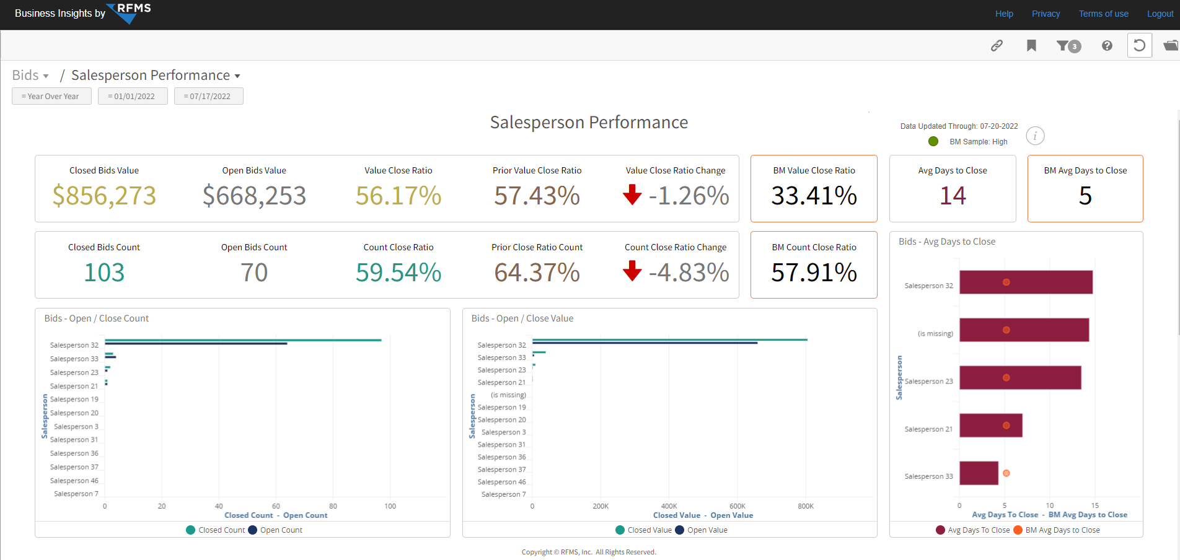This screenshot has width=1180, height=560.
Task: Click the help question mark icon
Action: pyautogui.click(x=1107, y=45)
